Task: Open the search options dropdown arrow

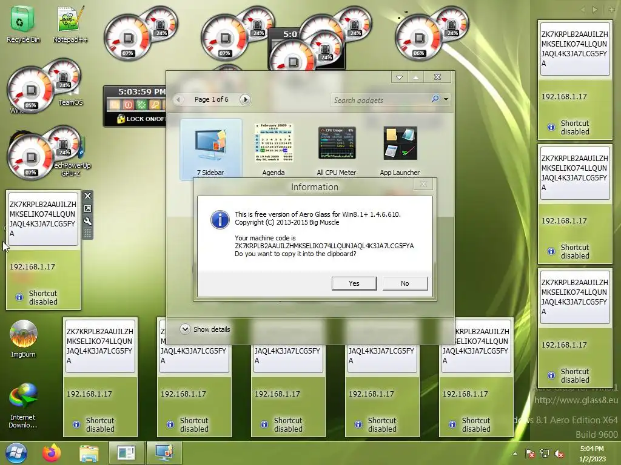Action: point(446,99)
